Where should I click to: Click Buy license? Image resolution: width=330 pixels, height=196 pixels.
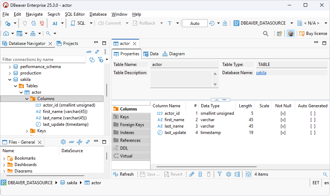[x=313, y=33]
